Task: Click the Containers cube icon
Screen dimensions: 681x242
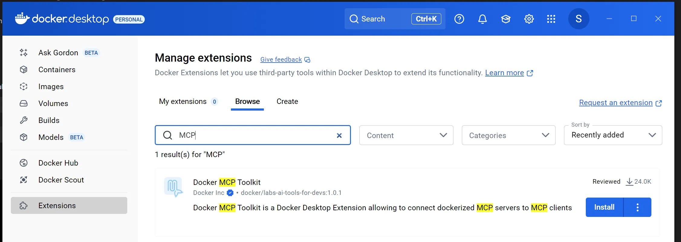Action: pos(24,69)
